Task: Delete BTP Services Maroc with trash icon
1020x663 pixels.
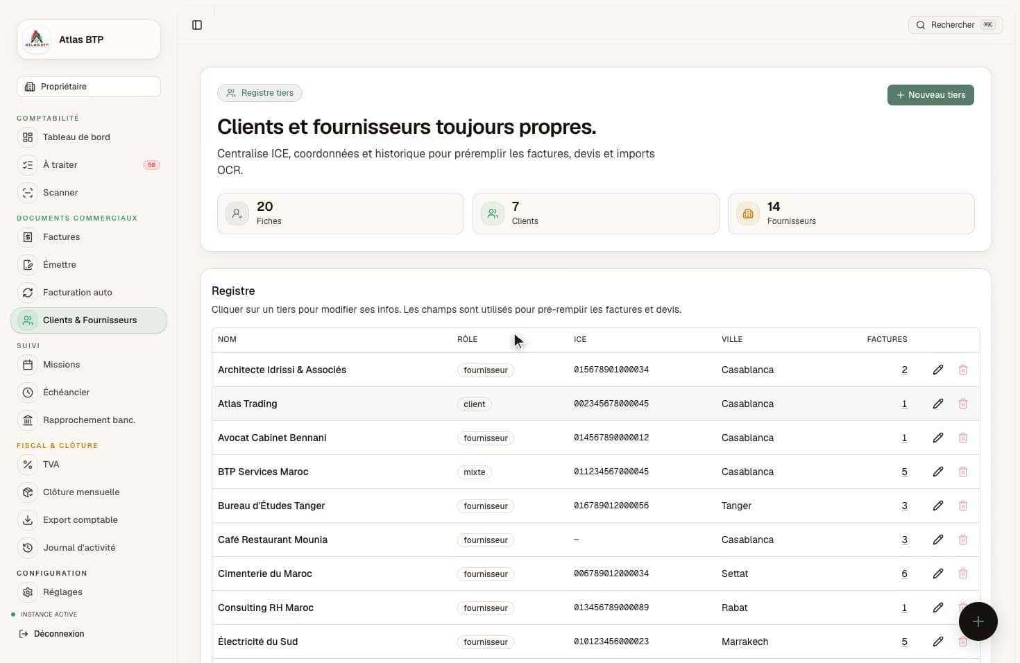Action: 963,472
